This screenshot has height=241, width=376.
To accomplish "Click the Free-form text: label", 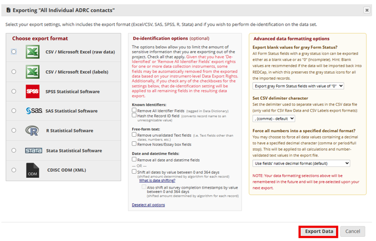I will [x=146, y=129].
